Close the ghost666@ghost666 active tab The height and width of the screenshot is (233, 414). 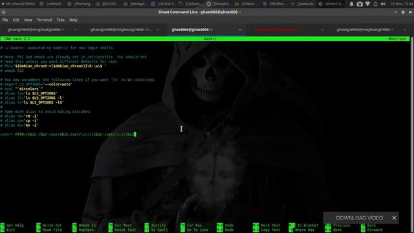click(x=240, y=30)
